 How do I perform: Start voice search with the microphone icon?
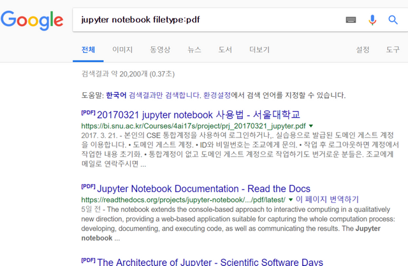click(372, 20)
